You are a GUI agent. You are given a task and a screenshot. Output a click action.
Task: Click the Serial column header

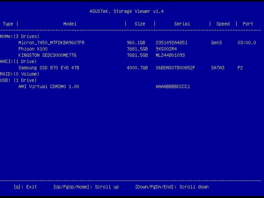(182, 24)
